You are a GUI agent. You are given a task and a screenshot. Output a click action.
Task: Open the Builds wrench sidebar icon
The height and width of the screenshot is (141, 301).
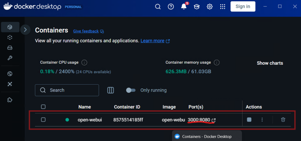click(x=10, y=58)
